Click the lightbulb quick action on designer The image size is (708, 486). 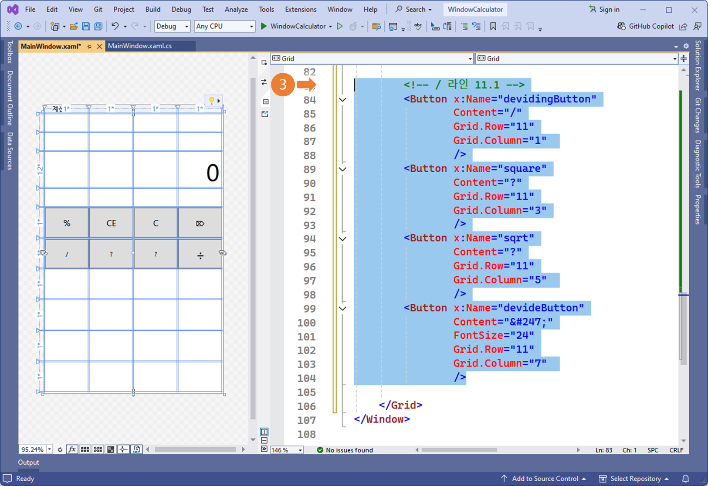click(x=211, y=101)
